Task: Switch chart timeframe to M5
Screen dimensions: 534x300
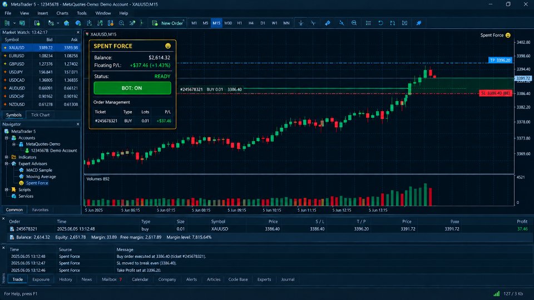Action: tap(205, 23)
